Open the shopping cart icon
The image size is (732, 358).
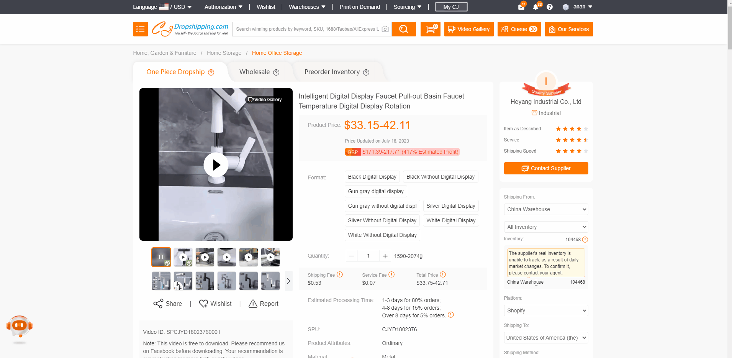(430, 29)
